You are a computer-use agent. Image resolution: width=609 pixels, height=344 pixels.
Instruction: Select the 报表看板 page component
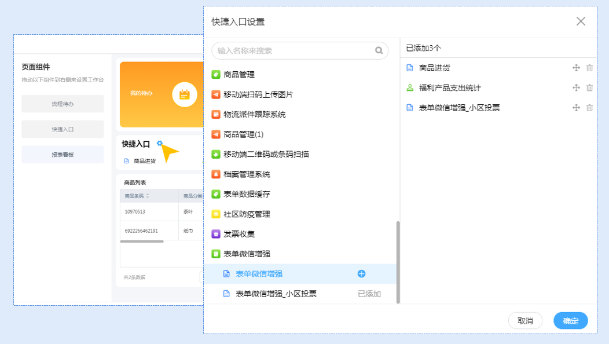click(63, 155)
